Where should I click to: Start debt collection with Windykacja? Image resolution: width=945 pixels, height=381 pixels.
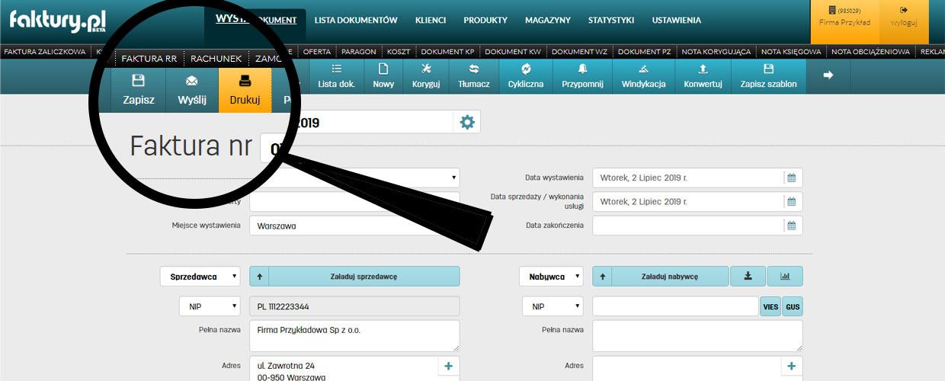(x=643, y=76)
